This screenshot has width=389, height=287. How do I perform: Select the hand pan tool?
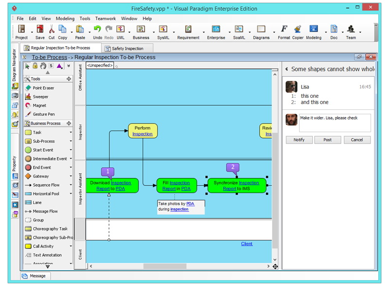click(43, 66)
